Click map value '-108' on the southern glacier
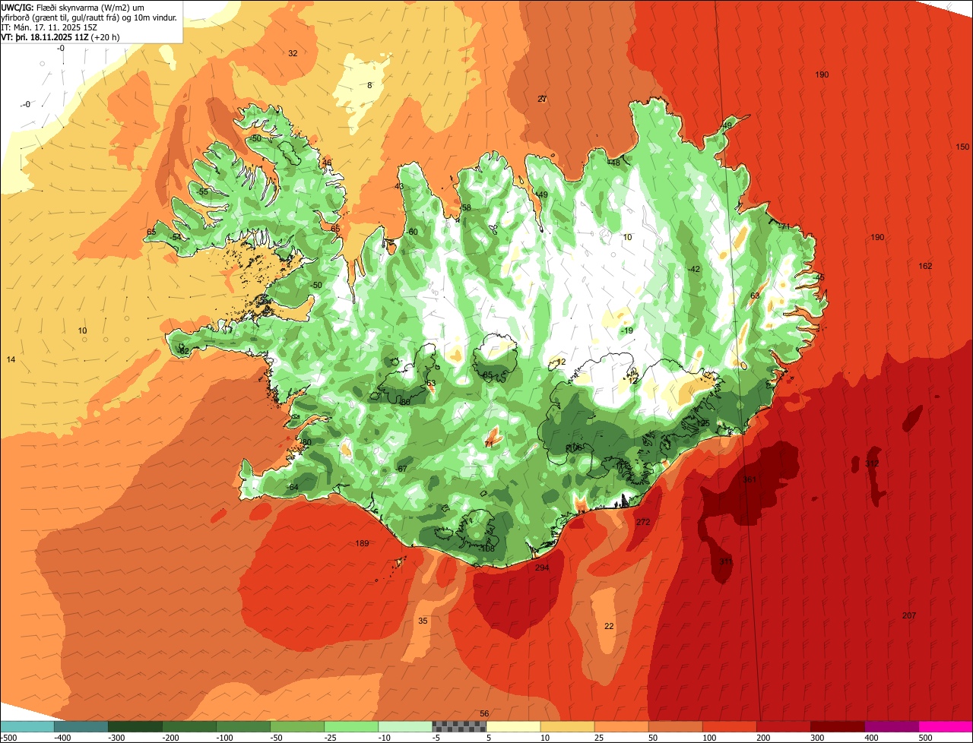The image size is (973, 743). coord(487,549)
